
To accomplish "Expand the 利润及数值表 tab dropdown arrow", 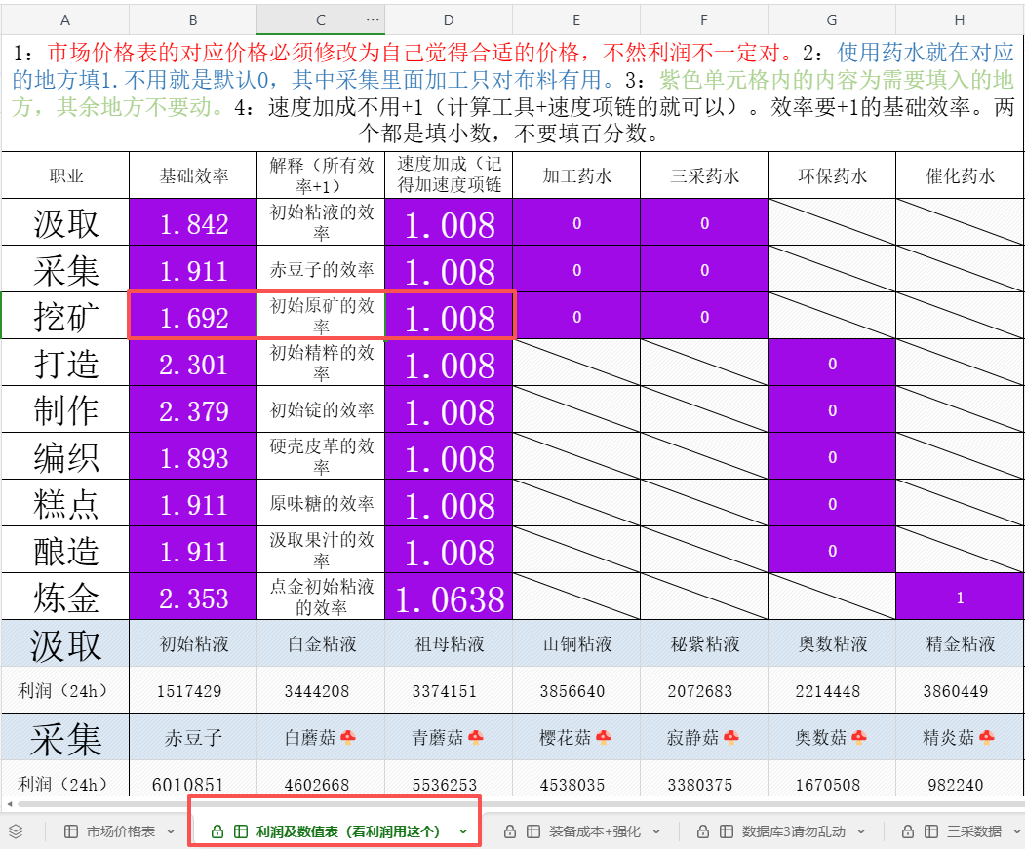I will [x=463, y=831].
